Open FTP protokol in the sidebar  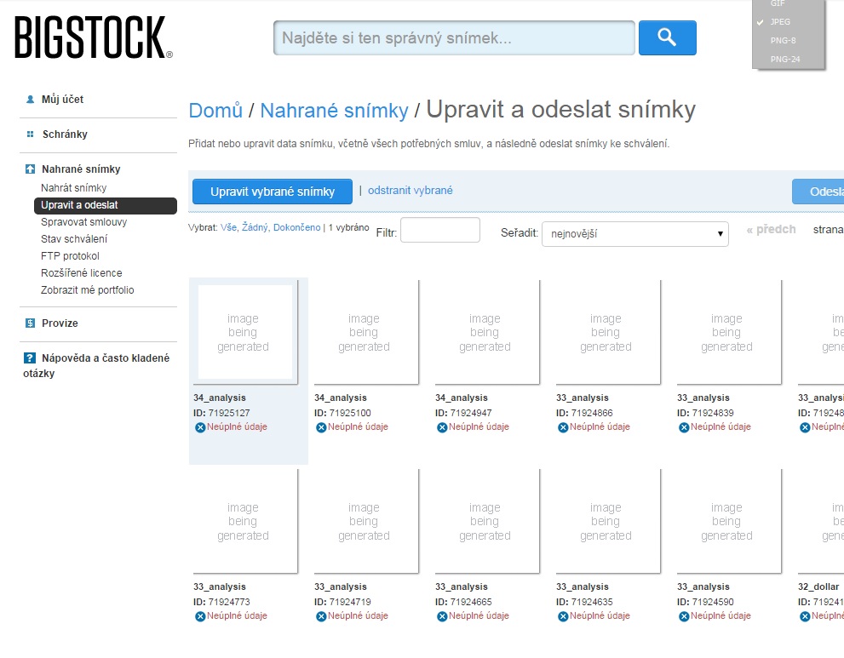pos(70,256)
